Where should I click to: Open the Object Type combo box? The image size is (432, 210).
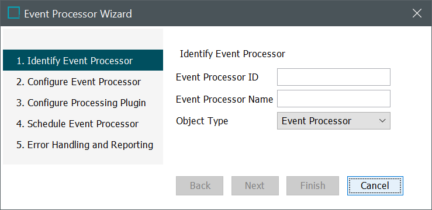pos(334,121)
